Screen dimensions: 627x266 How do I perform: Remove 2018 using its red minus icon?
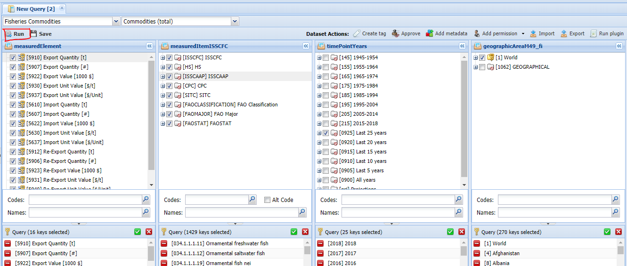click(x=321, y=243)
